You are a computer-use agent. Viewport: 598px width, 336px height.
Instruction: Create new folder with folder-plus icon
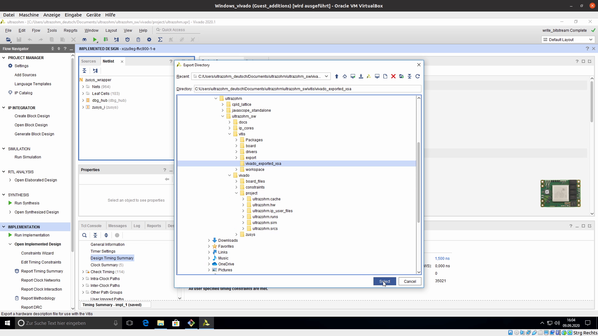click(x=401, y=76)
